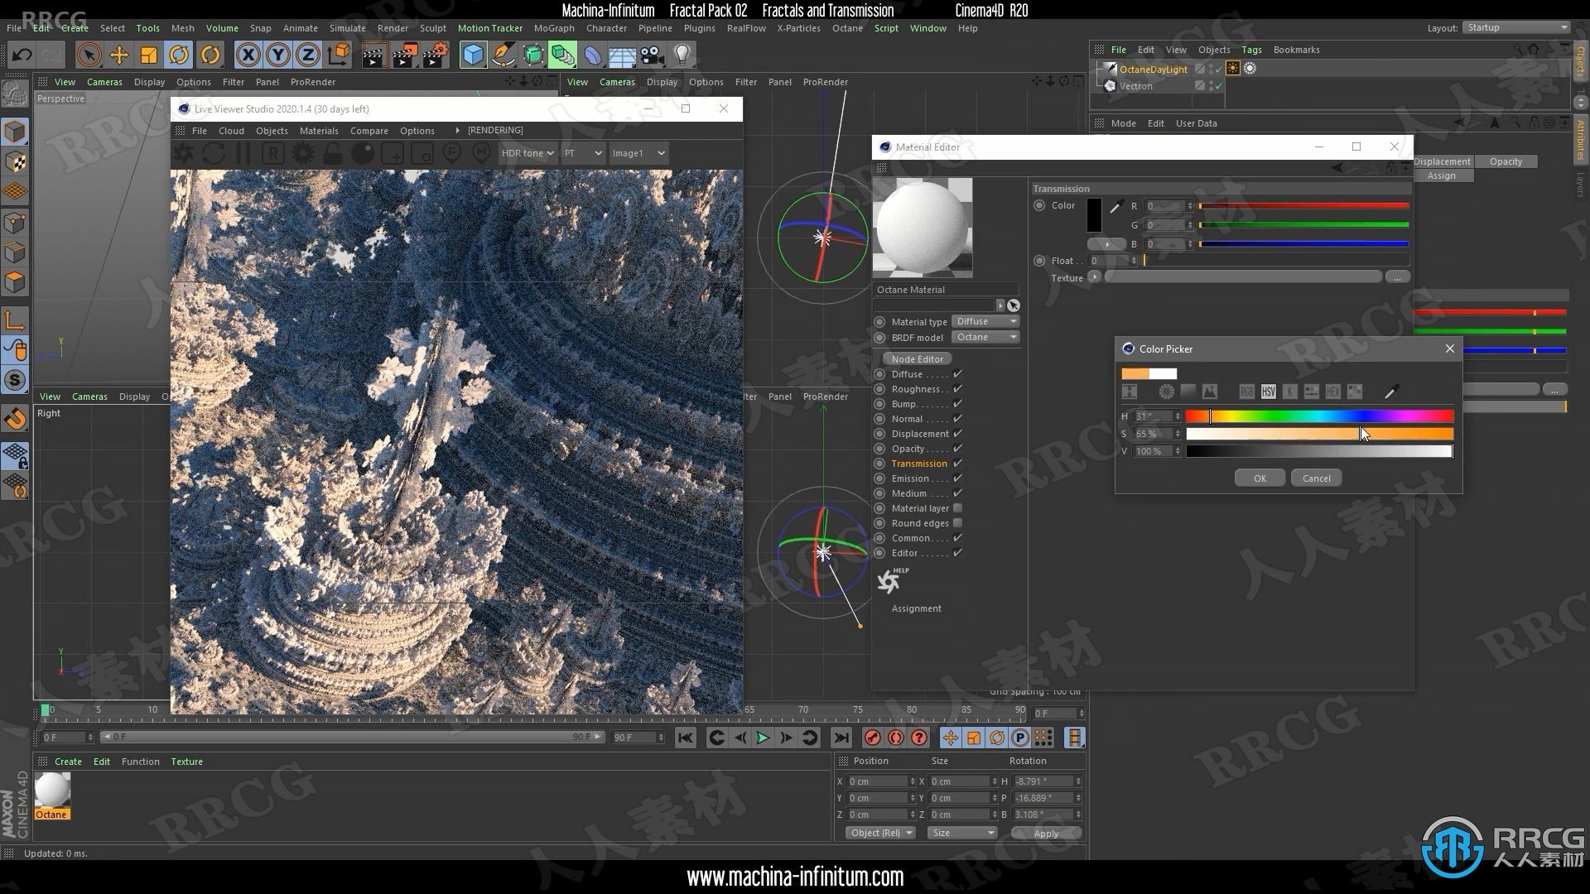The height and width of the screenshot is (894, 1590).
Task: Toggle Displacement channel checkbox
Action: pyautogui.click(x=957, y=434)
